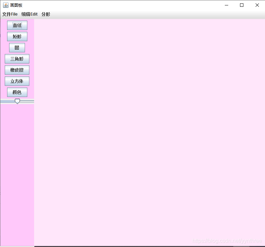
Task: Activate the 橡皮擦 eraser button
Action: coord(17,70)
